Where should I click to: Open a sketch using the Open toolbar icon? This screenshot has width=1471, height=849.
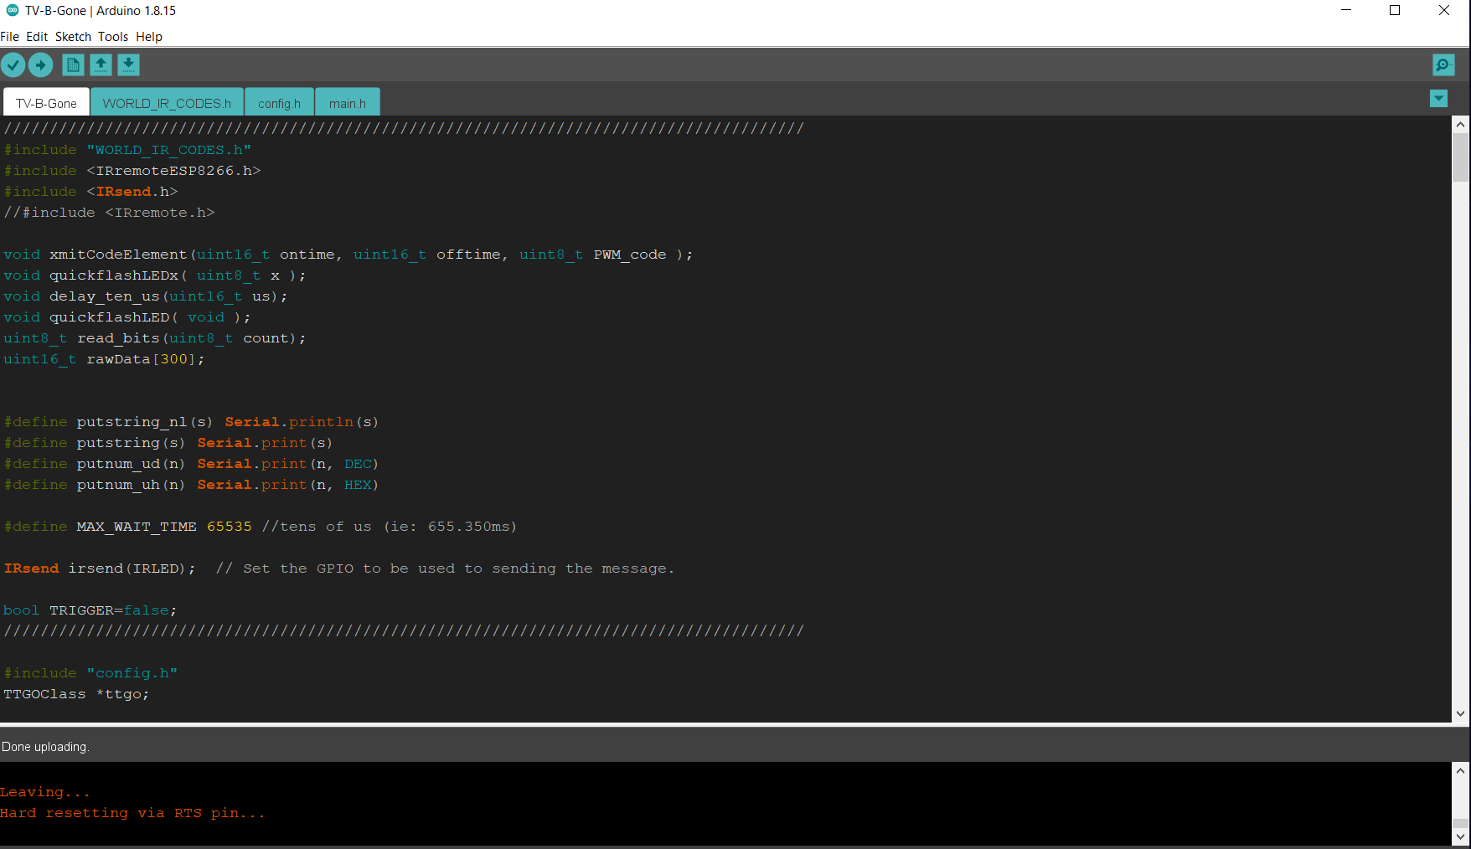click(101, 64)
